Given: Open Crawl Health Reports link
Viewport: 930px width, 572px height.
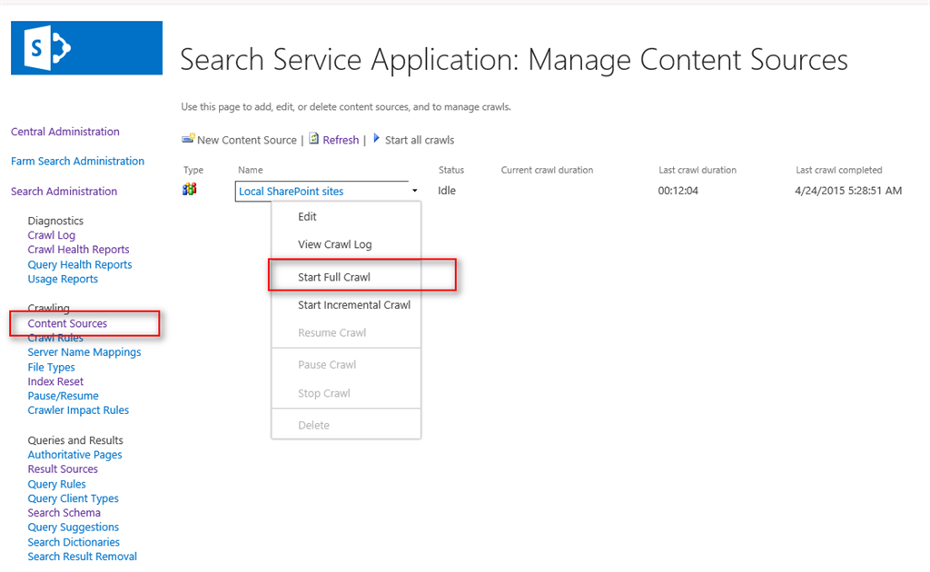Looking at the screenshot, I should [x=78, y=250].
